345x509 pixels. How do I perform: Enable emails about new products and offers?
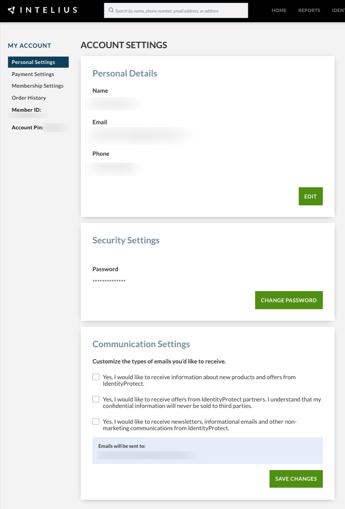point(96,377)
